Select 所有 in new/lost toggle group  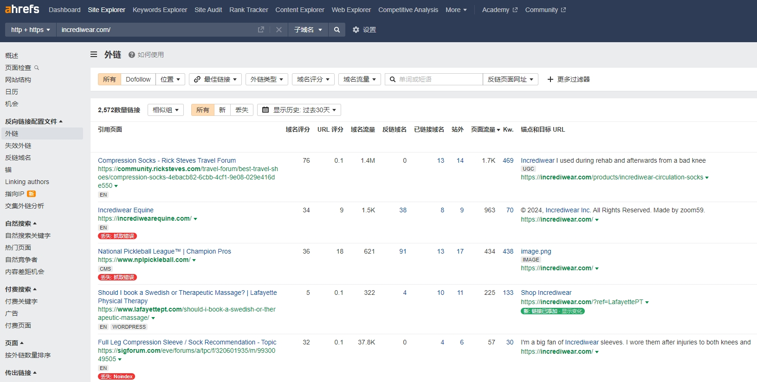click(x=203, y=110)
